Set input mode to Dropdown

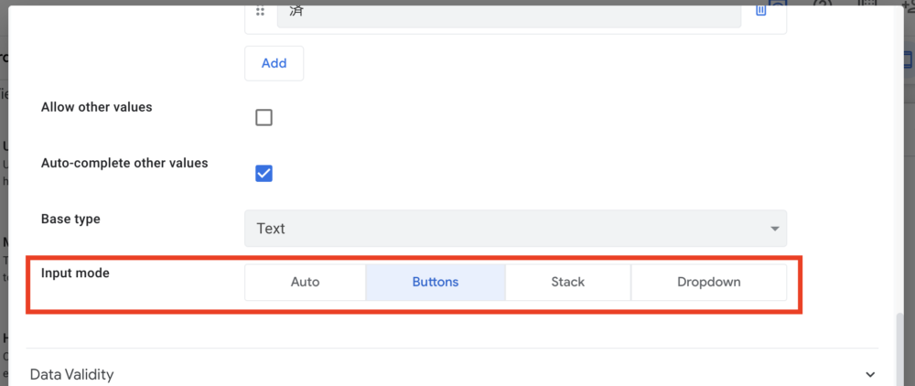[708, 282]
